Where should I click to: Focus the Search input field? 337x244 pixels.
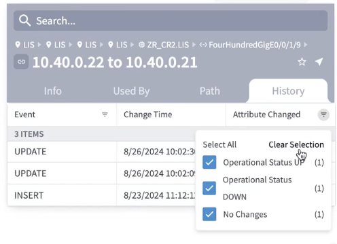click(x=171, y=21)
